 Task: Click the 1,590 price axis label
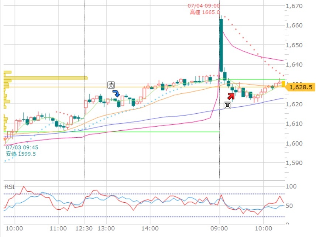coord(294,163)
